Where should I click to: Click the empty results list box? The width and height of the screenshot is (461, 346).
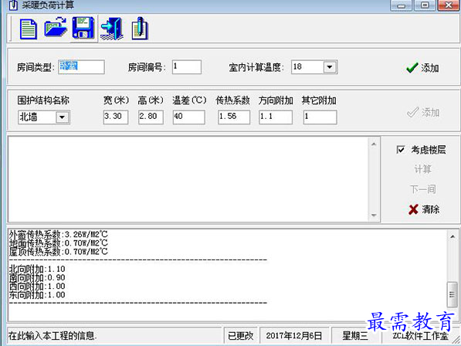coord(188,179)
